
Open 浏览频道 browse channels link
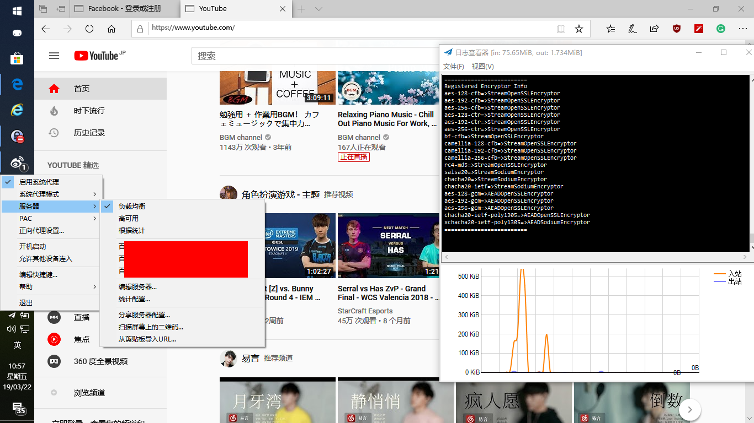100,393
